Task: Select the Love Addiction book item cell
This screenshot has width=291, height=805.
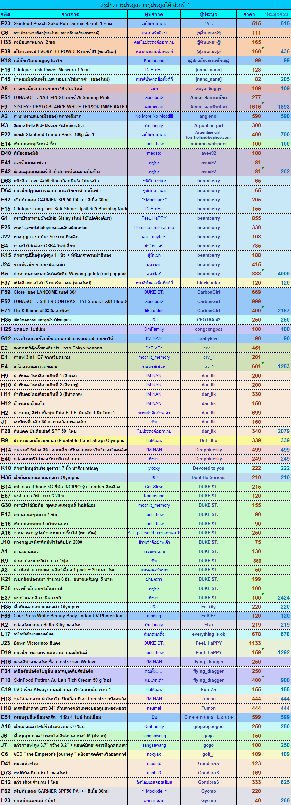Action: [x=70, y=181]
